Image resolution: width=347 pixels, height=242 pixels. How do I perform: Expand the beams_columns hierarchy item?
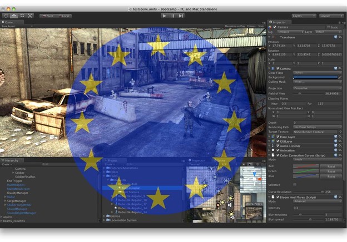point(1,220)
